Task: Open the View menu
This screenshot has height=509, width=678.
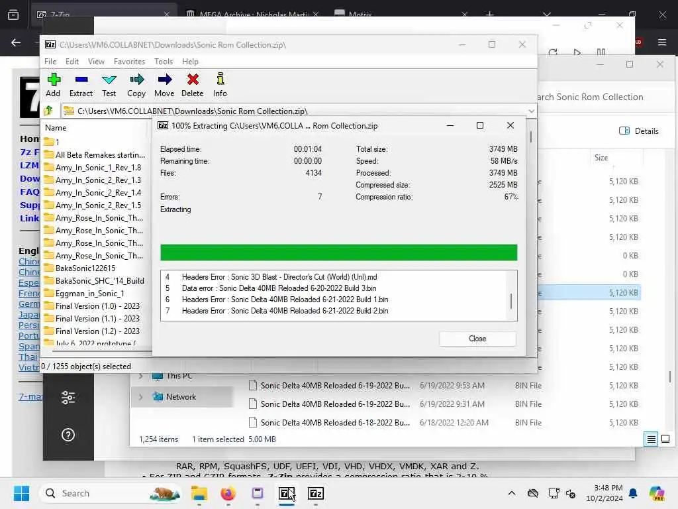Action: 96,62
